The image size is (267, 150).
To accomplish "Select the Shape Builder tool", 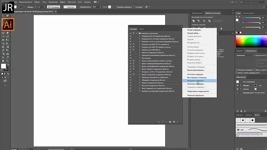I will [3, 43].
